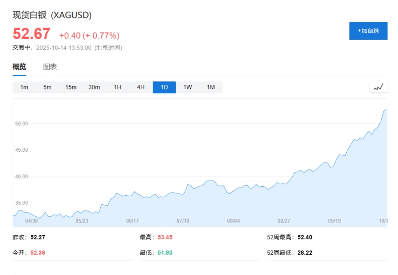Select the 1m timeframe
Viewport: 398px width, 275px height.
click(x=24, y=87)
